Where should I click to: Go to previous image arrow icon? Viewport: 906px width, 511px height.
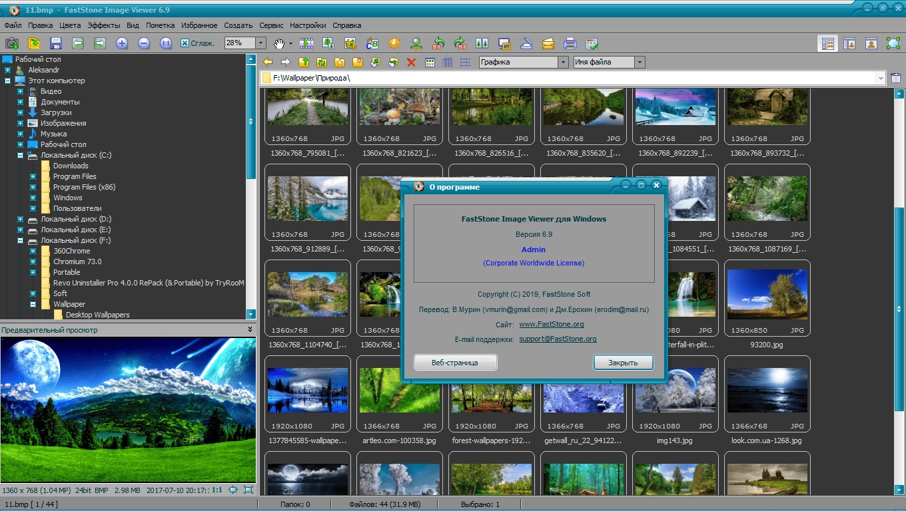[78, 43]
